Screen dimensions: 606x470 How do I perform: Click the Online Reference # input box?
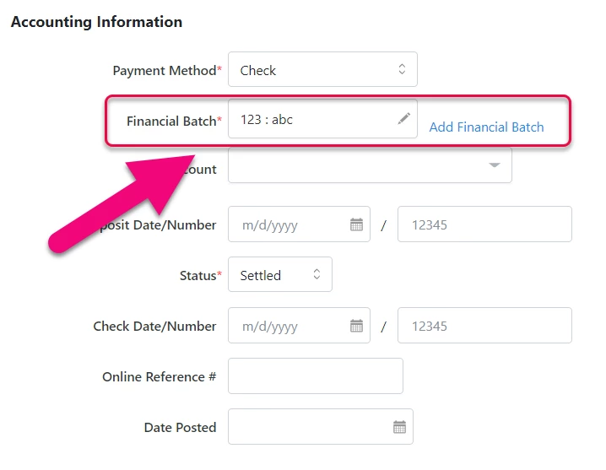point(316,376)
